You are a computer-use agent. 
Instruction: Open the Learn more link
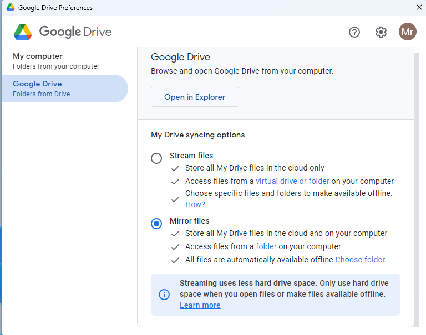click(200, 305)
